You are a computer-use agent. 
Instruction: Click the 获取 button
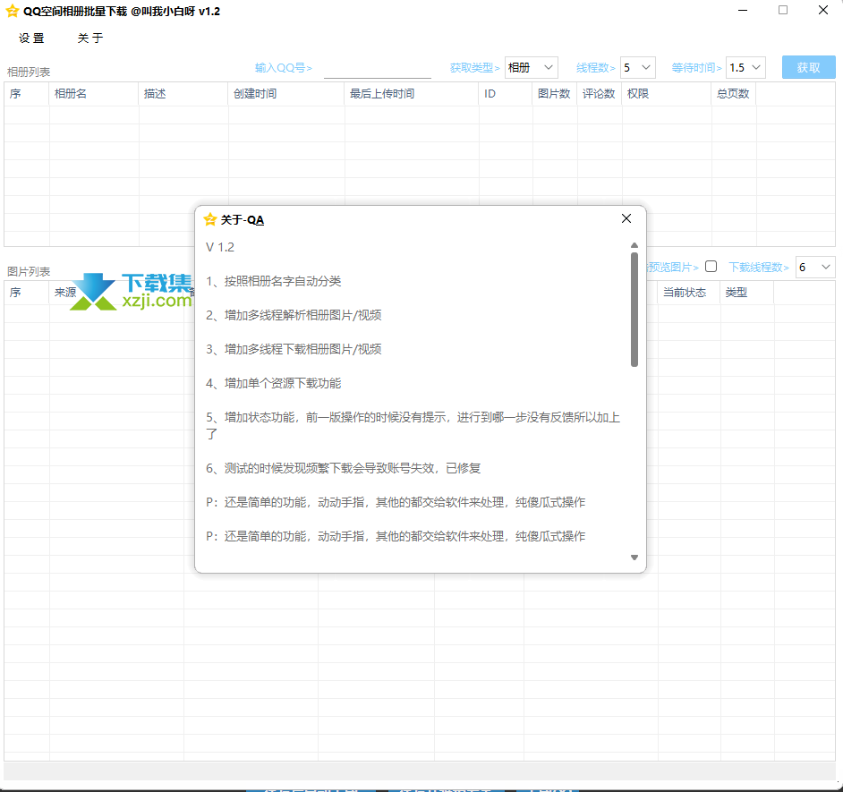coord(809,68)
